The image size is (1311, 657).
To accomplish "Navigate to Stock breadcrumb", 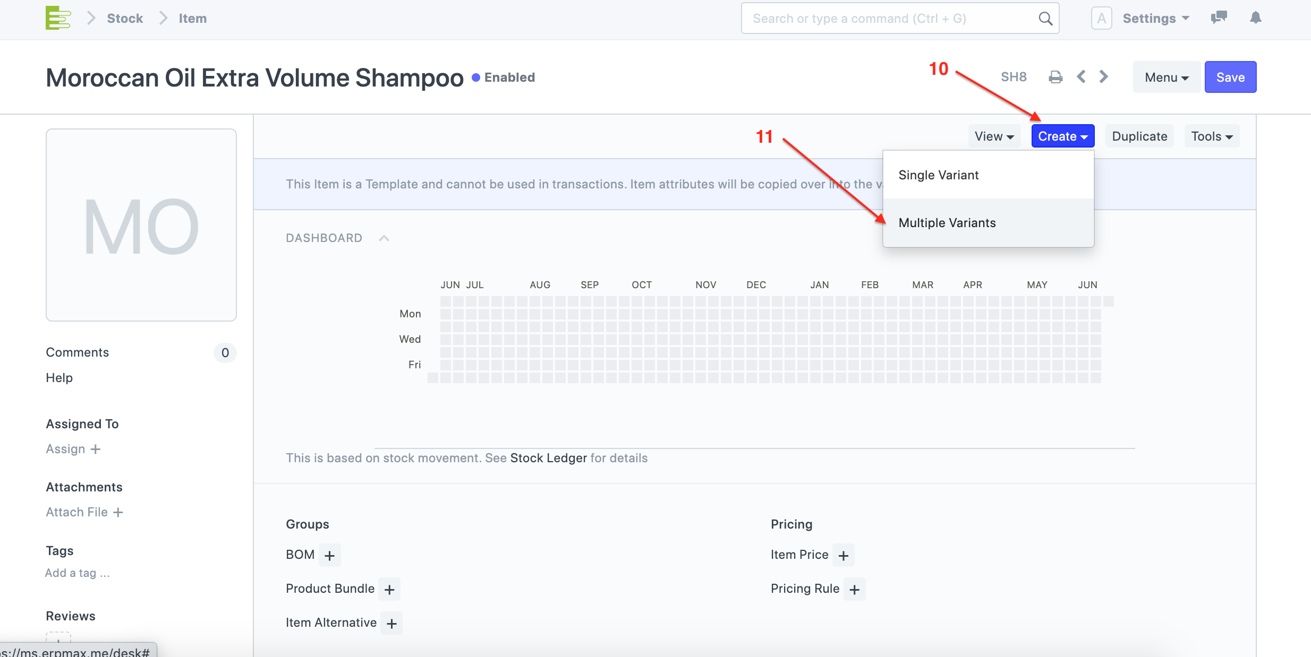I will tap(125, 19).
